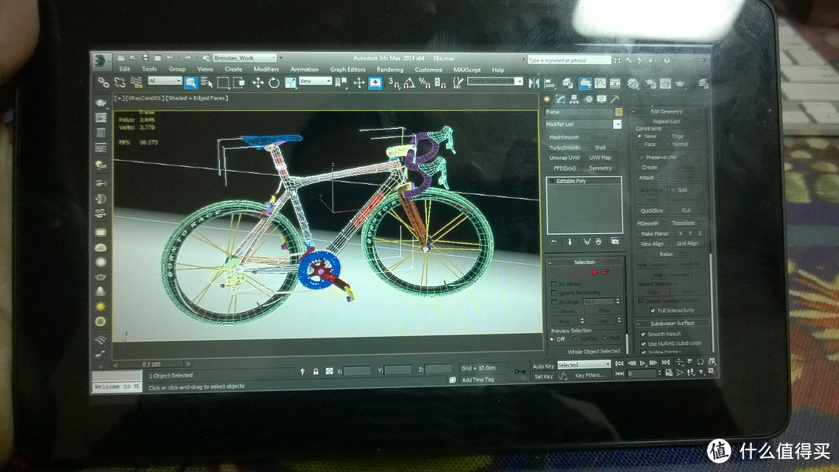
Task: Collapse the Selection rollout
Action: (x=584, y=262)
